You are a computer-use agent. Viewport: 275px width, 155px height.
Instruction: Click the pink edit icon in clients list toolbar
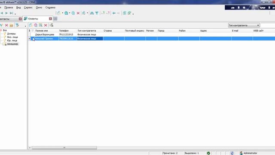(36, 25)
